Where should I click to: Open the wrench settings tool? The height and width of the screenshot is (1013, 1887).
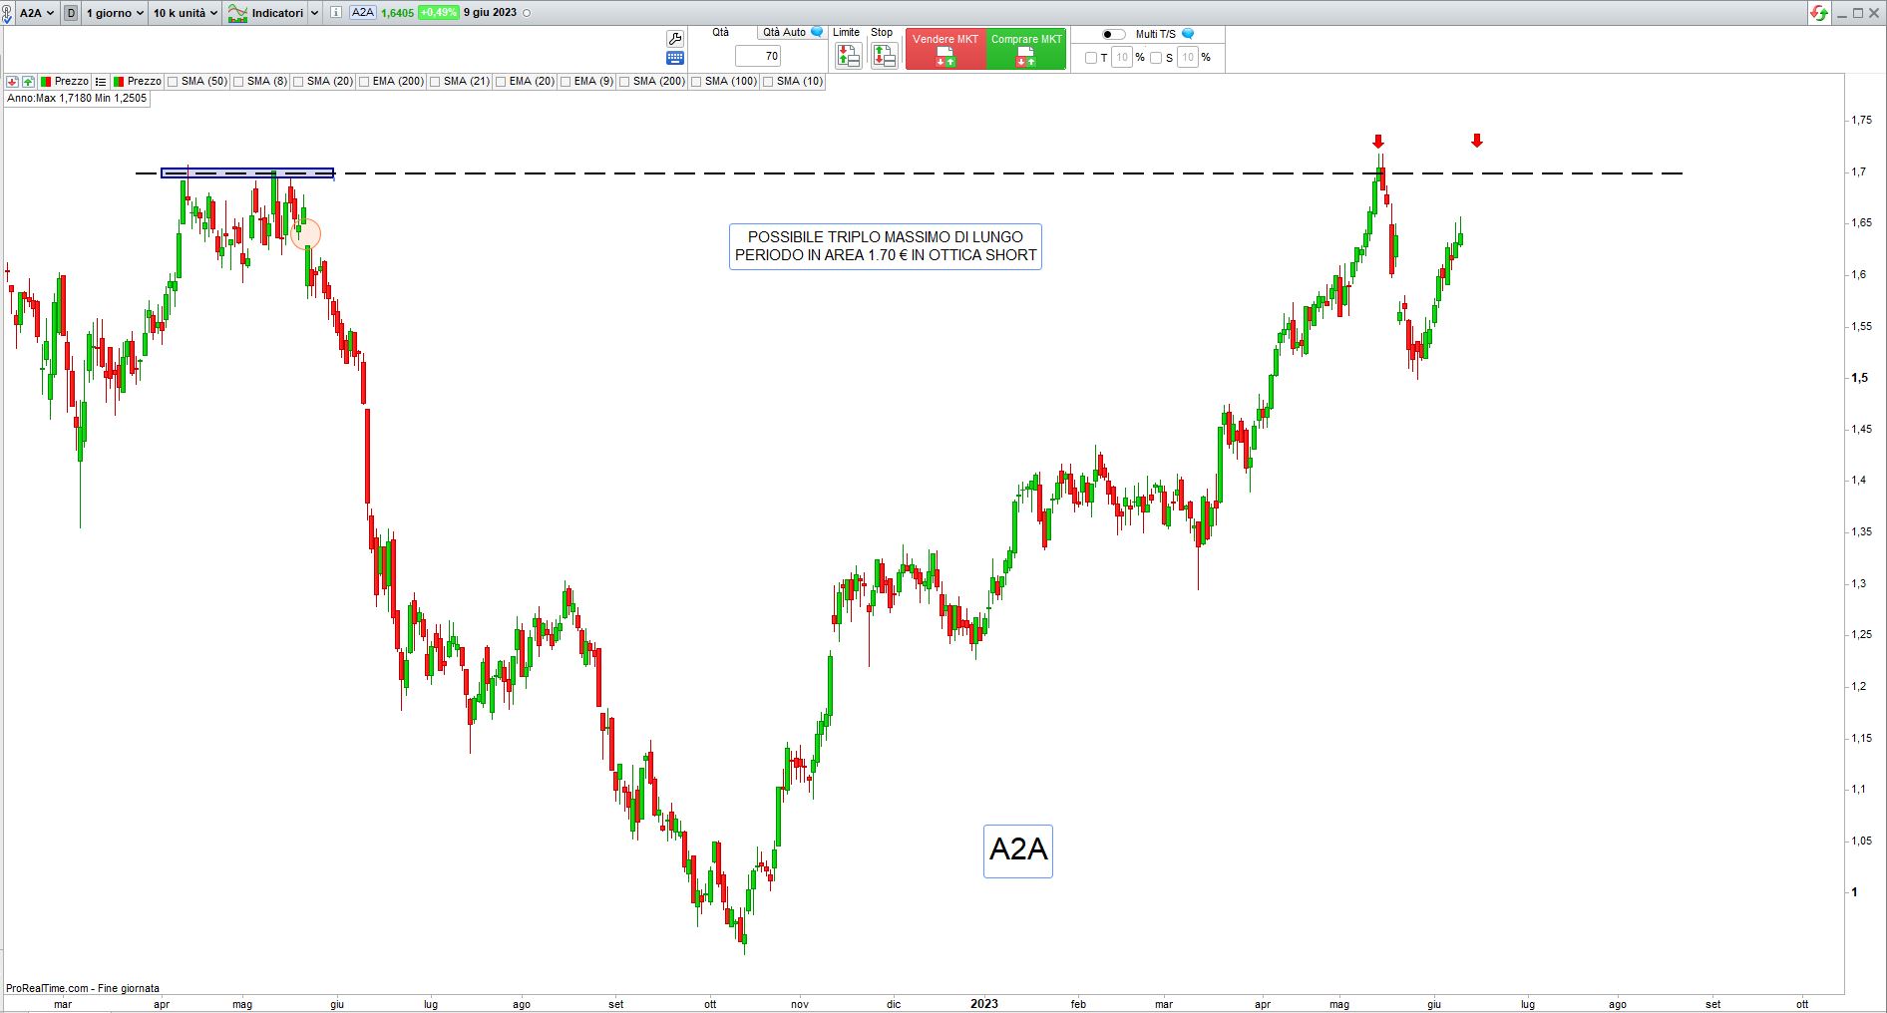pyautogui.click(x=675, y=38)
